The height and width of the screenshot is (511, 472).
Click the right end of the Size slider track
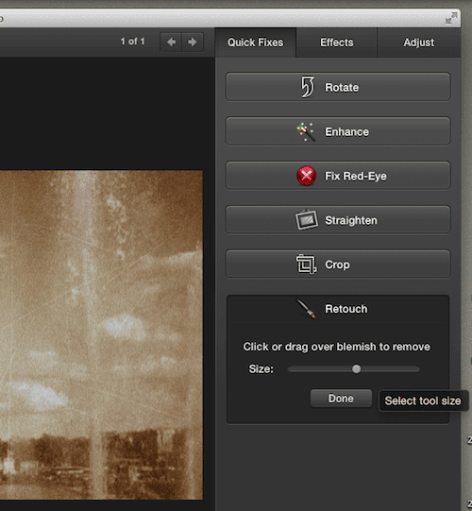[417, 369]
